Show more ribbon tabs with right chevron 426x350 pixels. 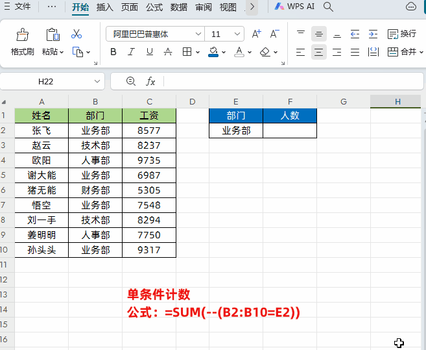point(252,6)
